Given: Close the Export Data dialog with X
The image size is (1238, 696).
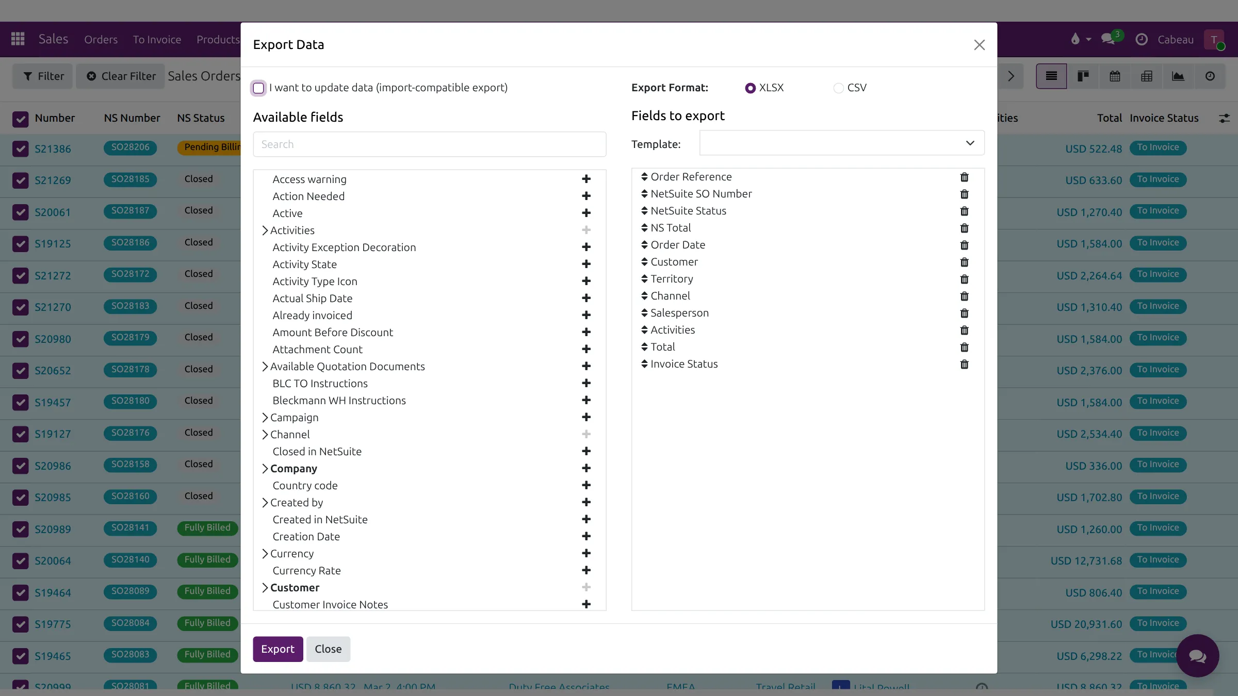Looking at the screenshot, I should pos(979,45).
